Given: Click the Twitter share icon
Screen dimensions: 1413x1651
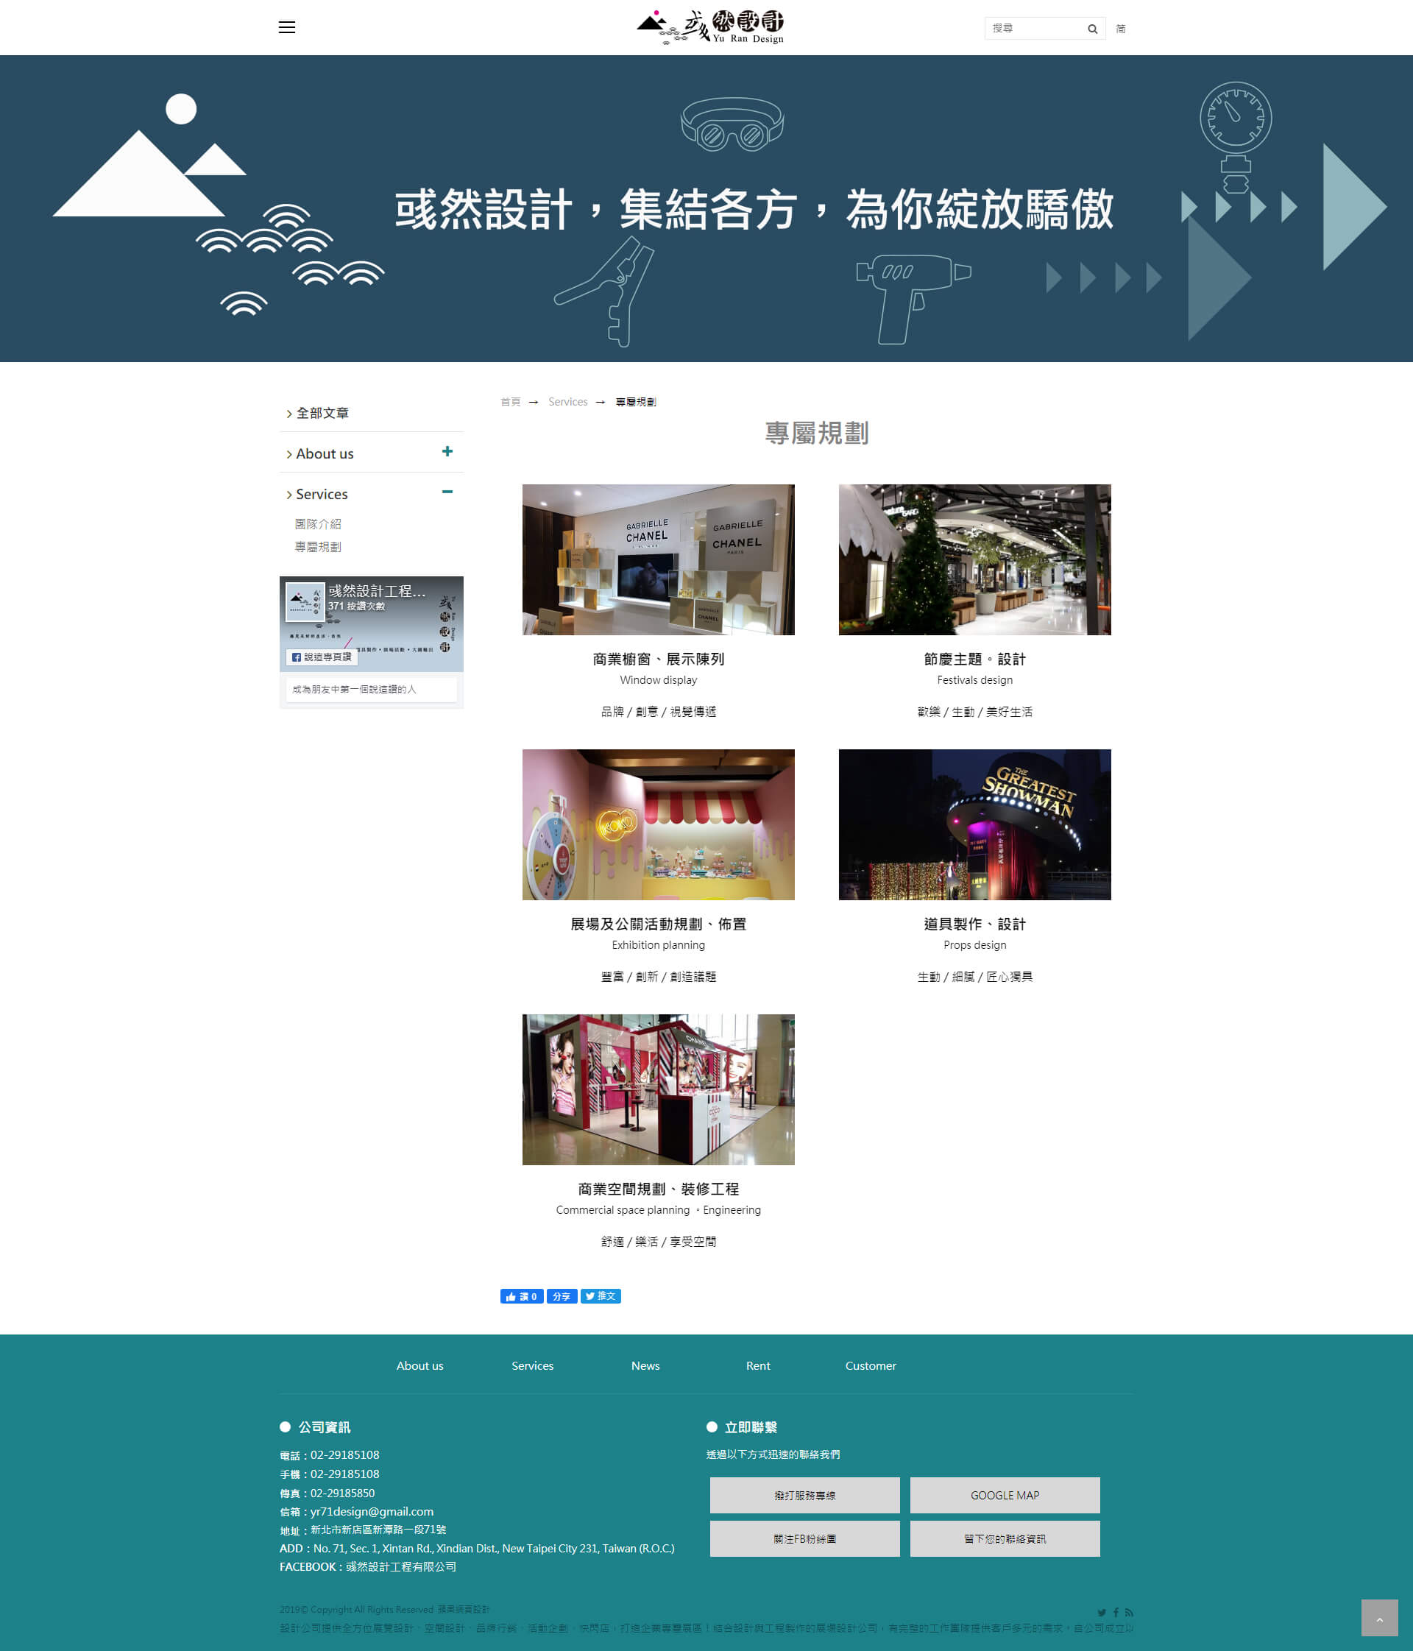Looking at the screenshot, I should [603, 1295].
